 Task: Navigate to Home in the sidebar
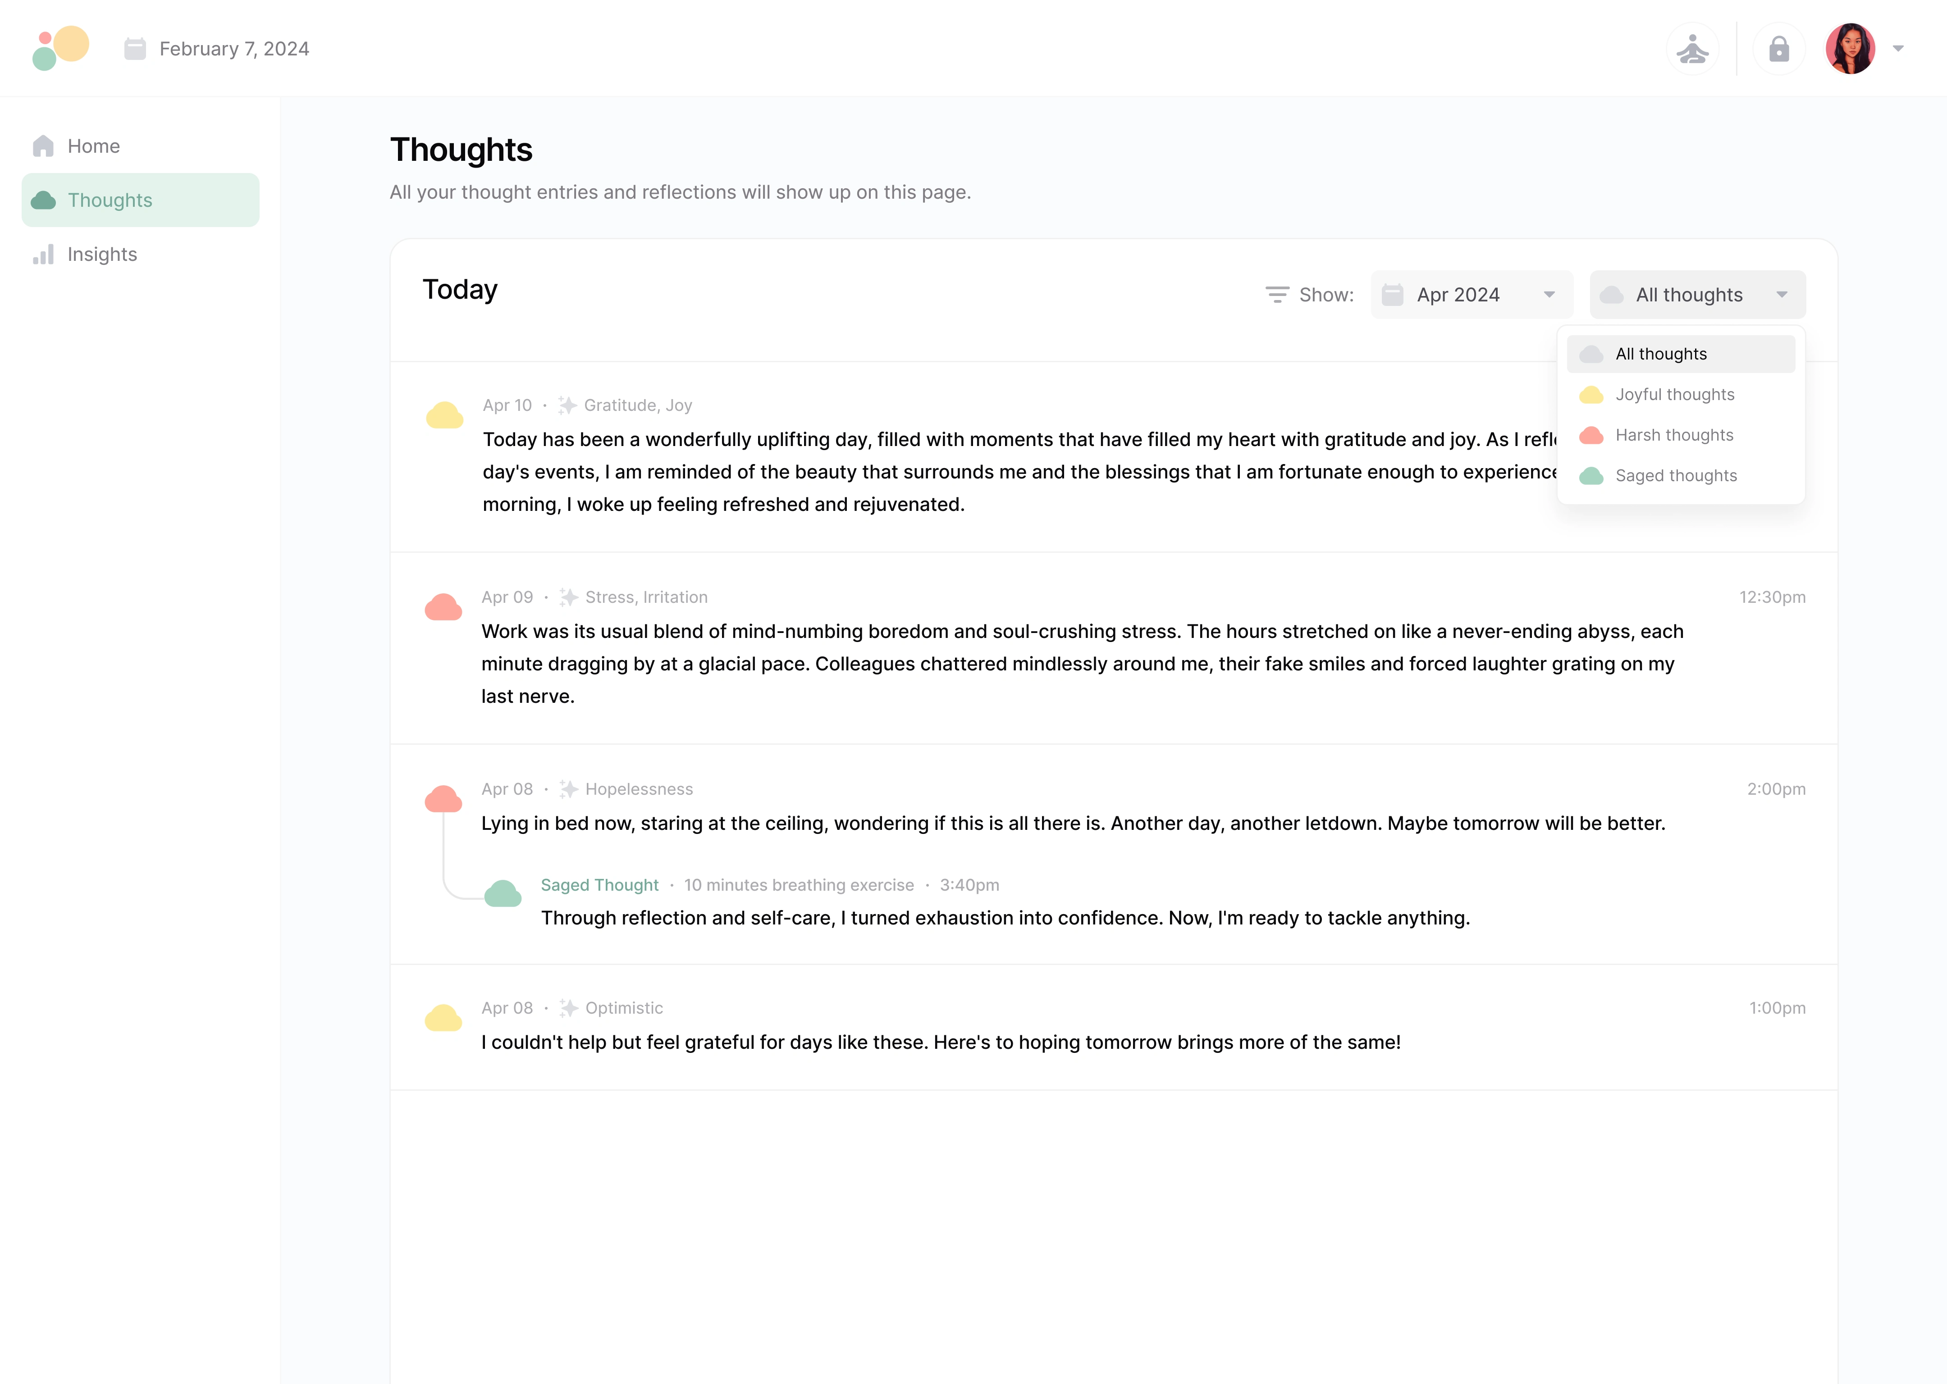tap(93, 145)
